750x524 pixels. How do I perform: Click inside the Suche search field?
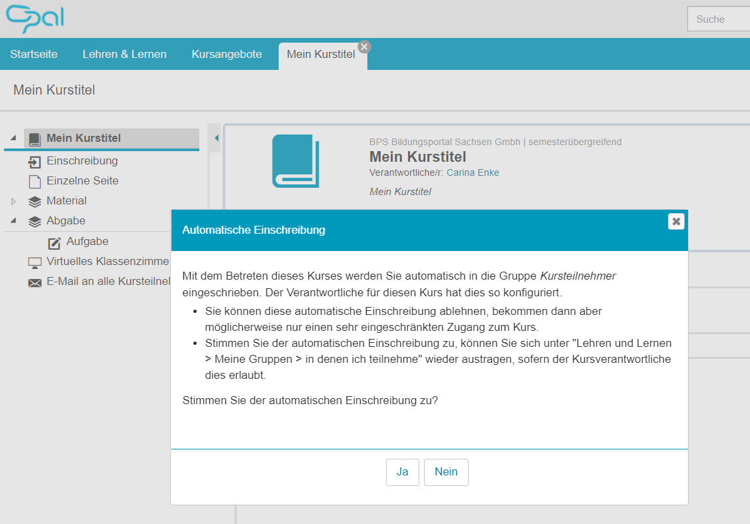(x=719, y=19)
